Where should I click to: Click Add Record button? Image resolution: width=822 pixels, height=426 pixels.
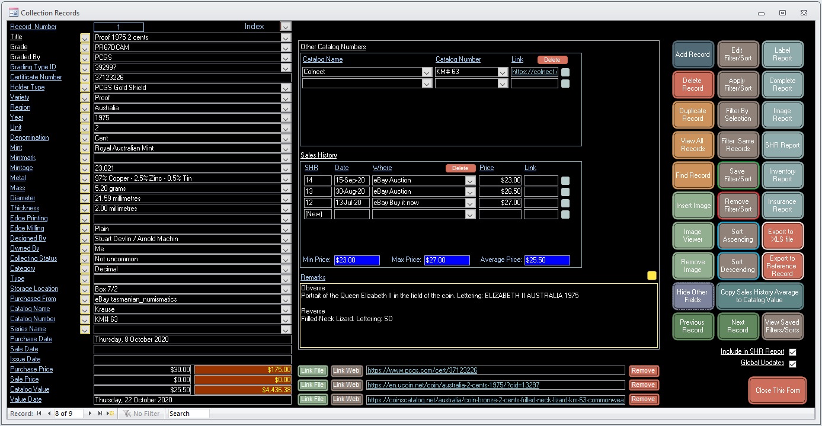tap(692, 55)
